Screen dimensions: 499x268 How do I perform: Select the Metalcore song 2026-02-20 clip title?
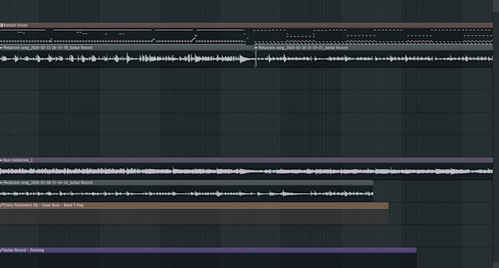click(x=303, y=48)
